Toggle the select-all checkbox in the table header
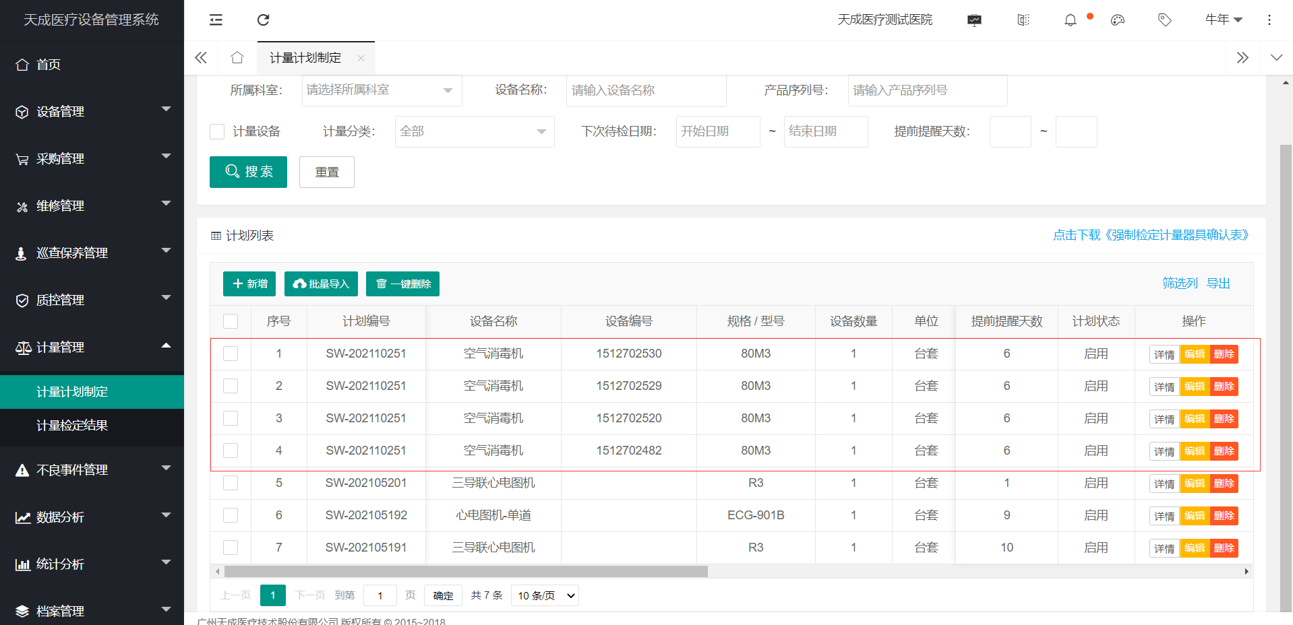Viewport: 1293px width, 625px height. (231, 321)
